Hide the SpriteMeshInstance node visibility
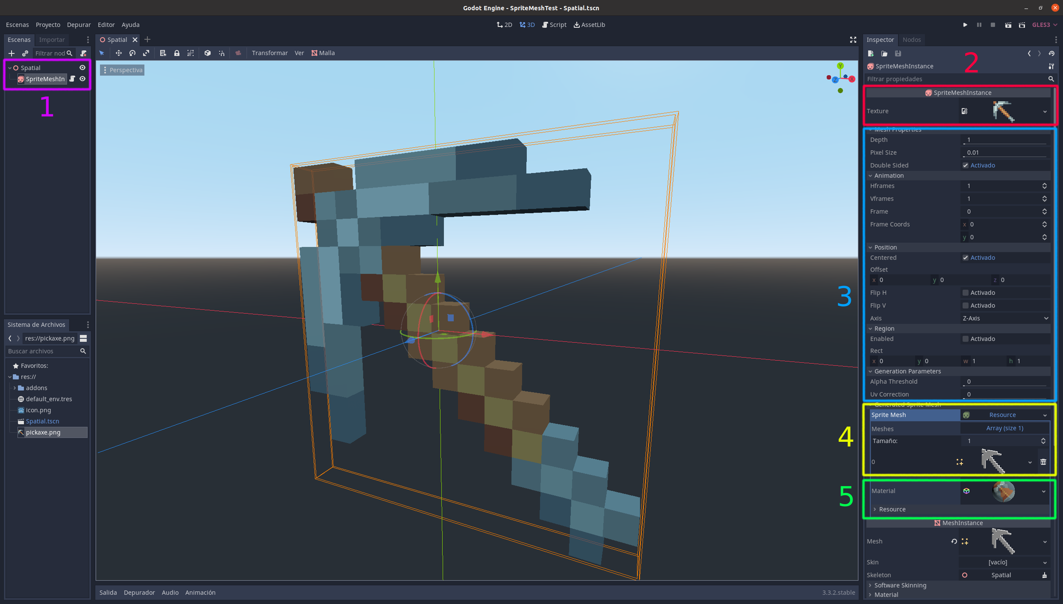The width and height of the screenshot is (1063, 604). pyautogui.click(x=82, y=79)
